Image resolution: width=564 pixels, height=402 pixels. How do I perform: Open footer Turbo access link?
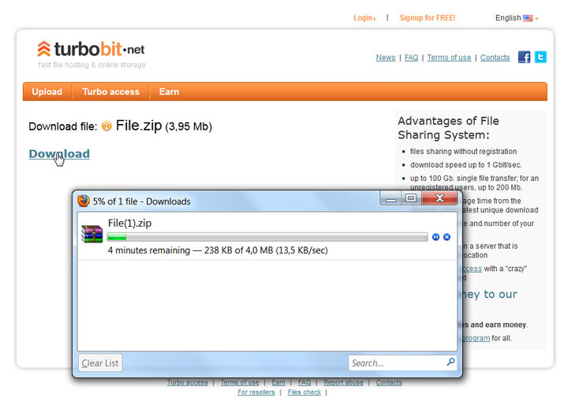(188, 382)
